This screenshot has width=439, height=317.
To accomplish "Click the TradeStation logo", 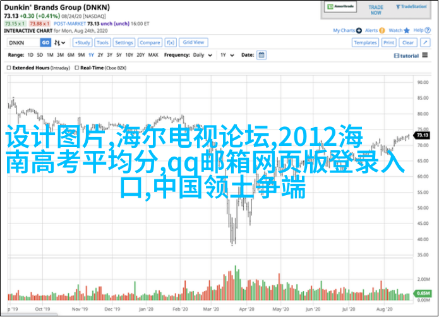I will tap(411, 7).
